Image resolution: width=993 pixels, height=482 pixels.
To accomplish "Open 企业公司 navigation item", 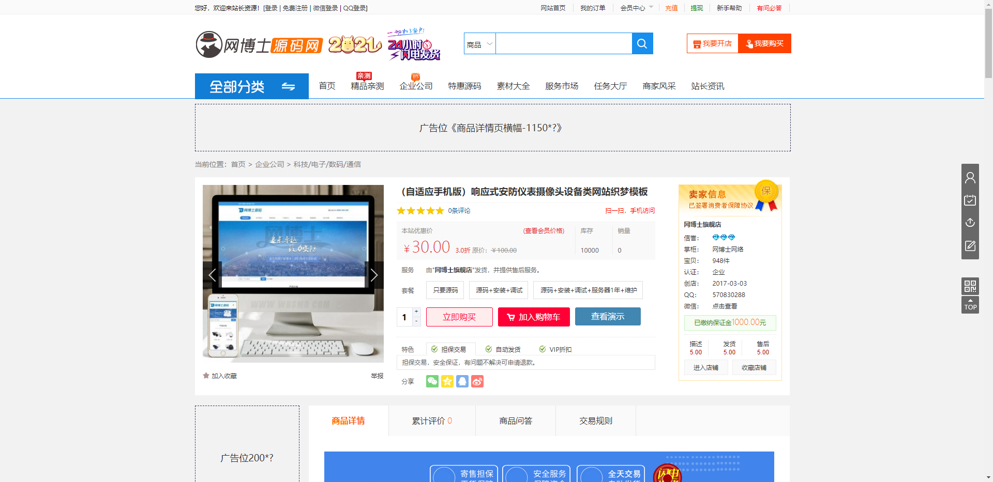I will pos(416,86).
